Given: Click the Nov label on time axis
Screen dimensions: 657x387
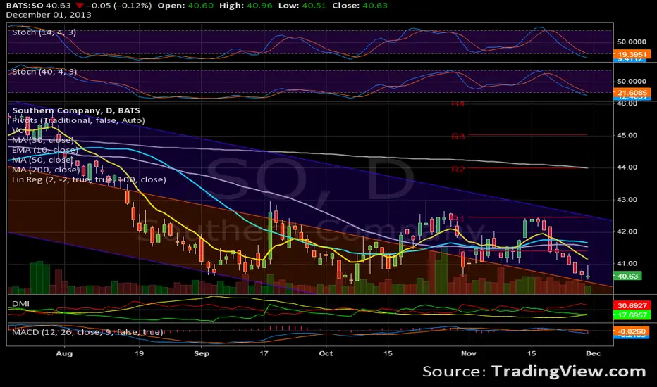Looking at the screenshot, I should [469, 353].
